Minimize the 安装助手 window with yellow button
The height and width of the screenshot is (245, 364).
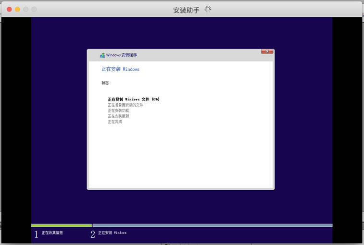click(x=18, y=9)
